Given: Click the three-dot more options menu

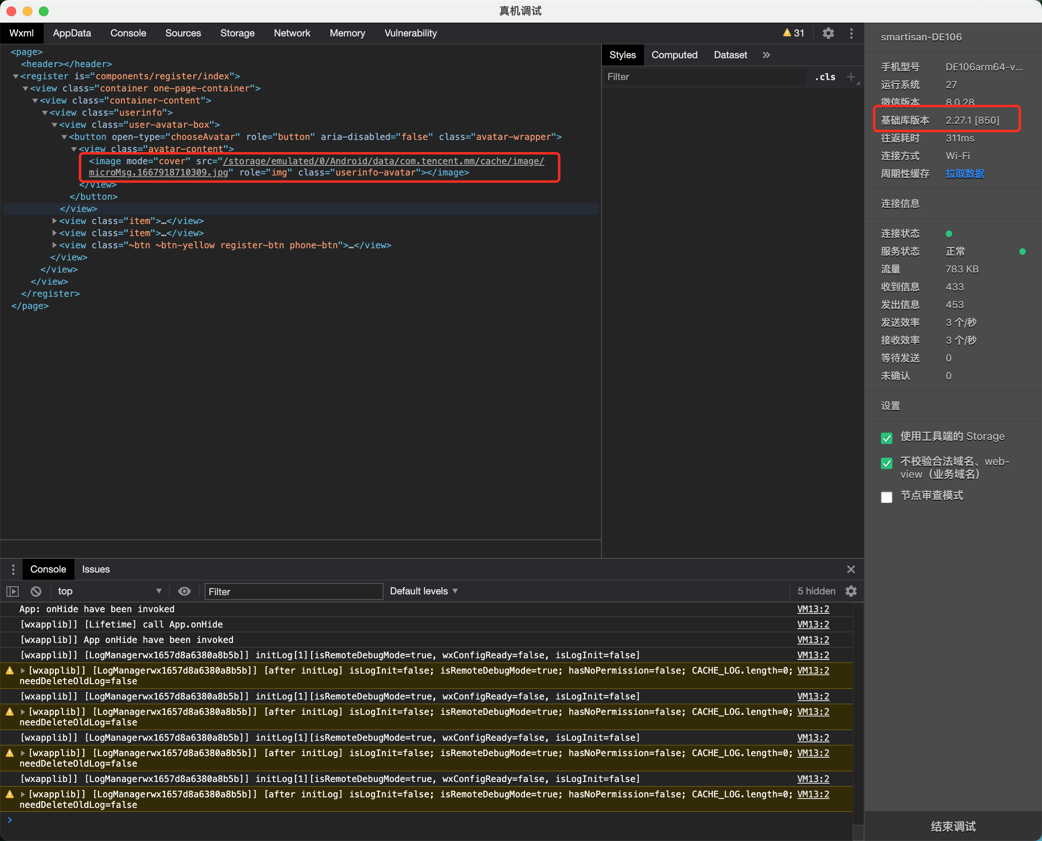Looking at the screenshot, I should tap(851, 33).
